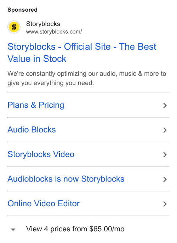Go to Storyblocks Video link

(41, 154)
